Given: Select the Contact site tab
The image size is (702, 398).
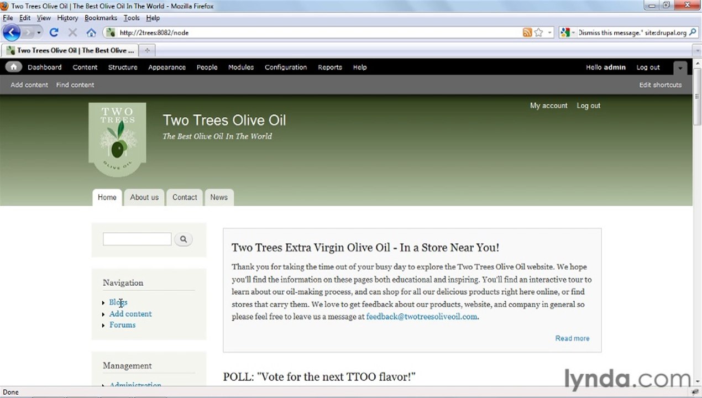Looking at the screenshot, I should [185, 197].
